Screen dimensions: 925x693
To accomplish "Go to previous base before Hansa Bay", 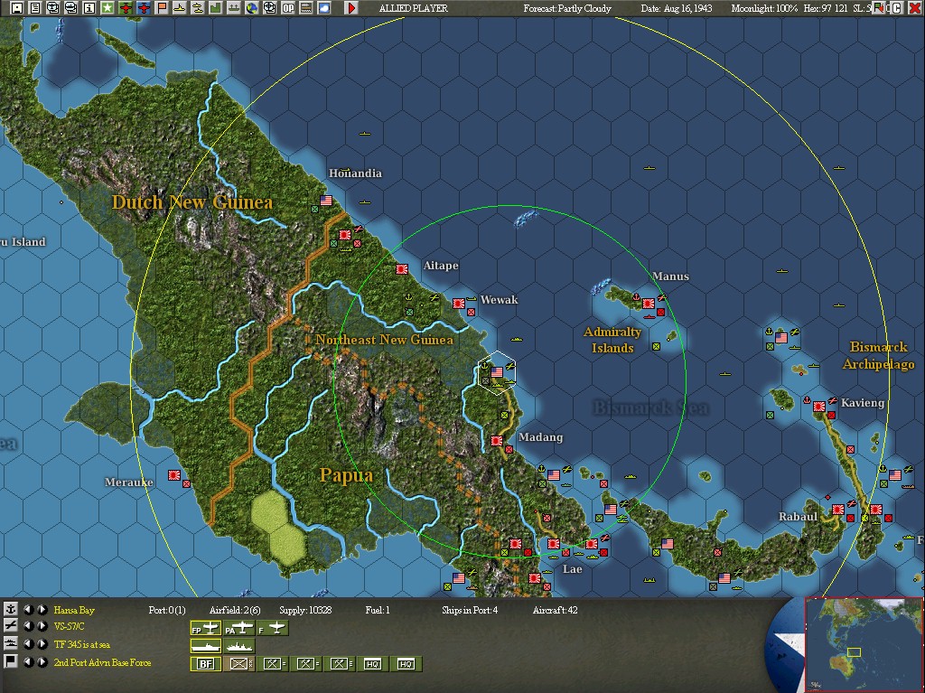I will (28, 609).
